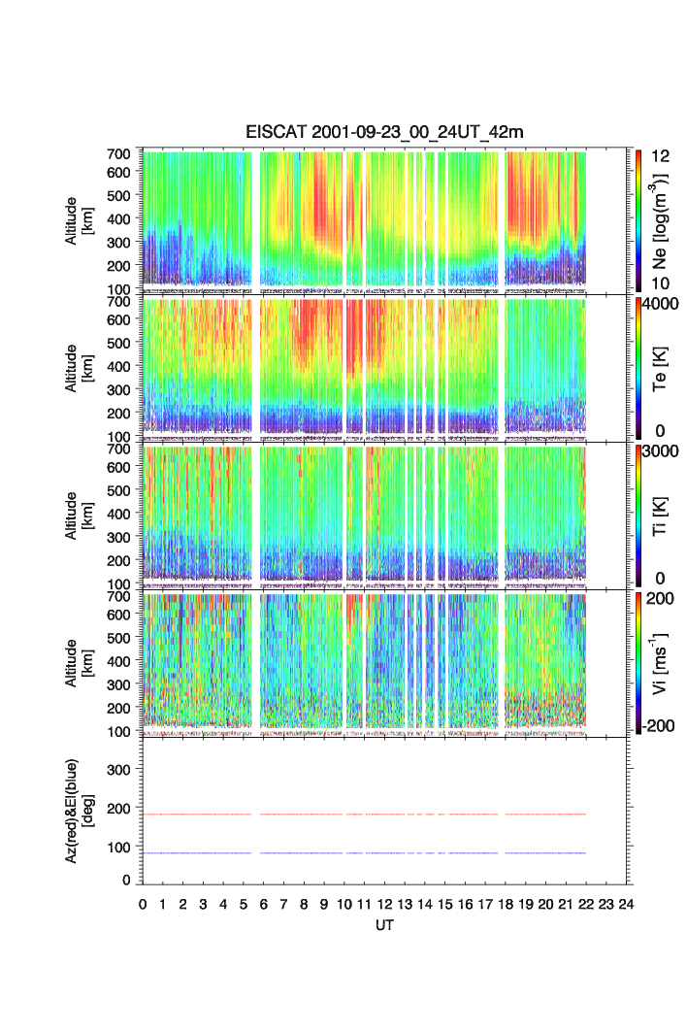The height and width of the screenshot is (1032, 687).
Task: Click the Ne electron density color bar
Action: (x=640, y=220)
